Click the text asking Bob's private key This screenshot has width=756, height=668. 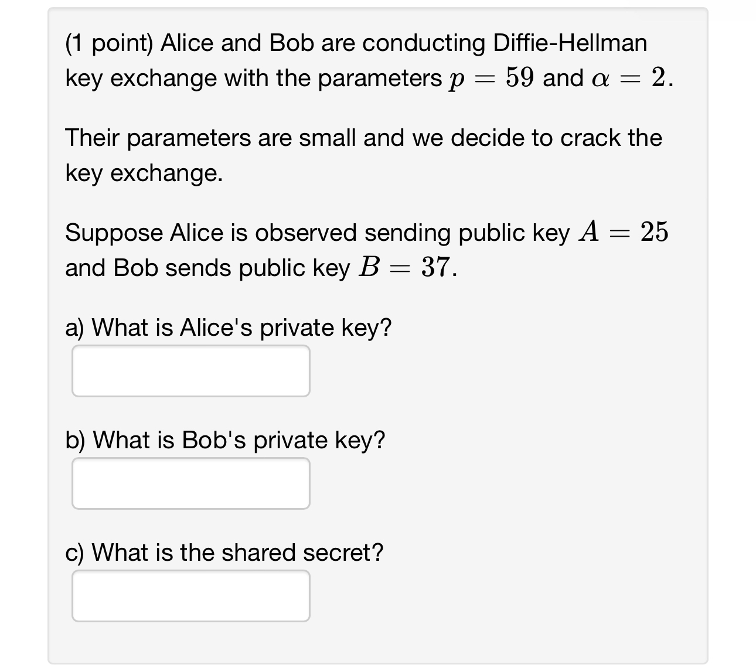tap(226, 439)
